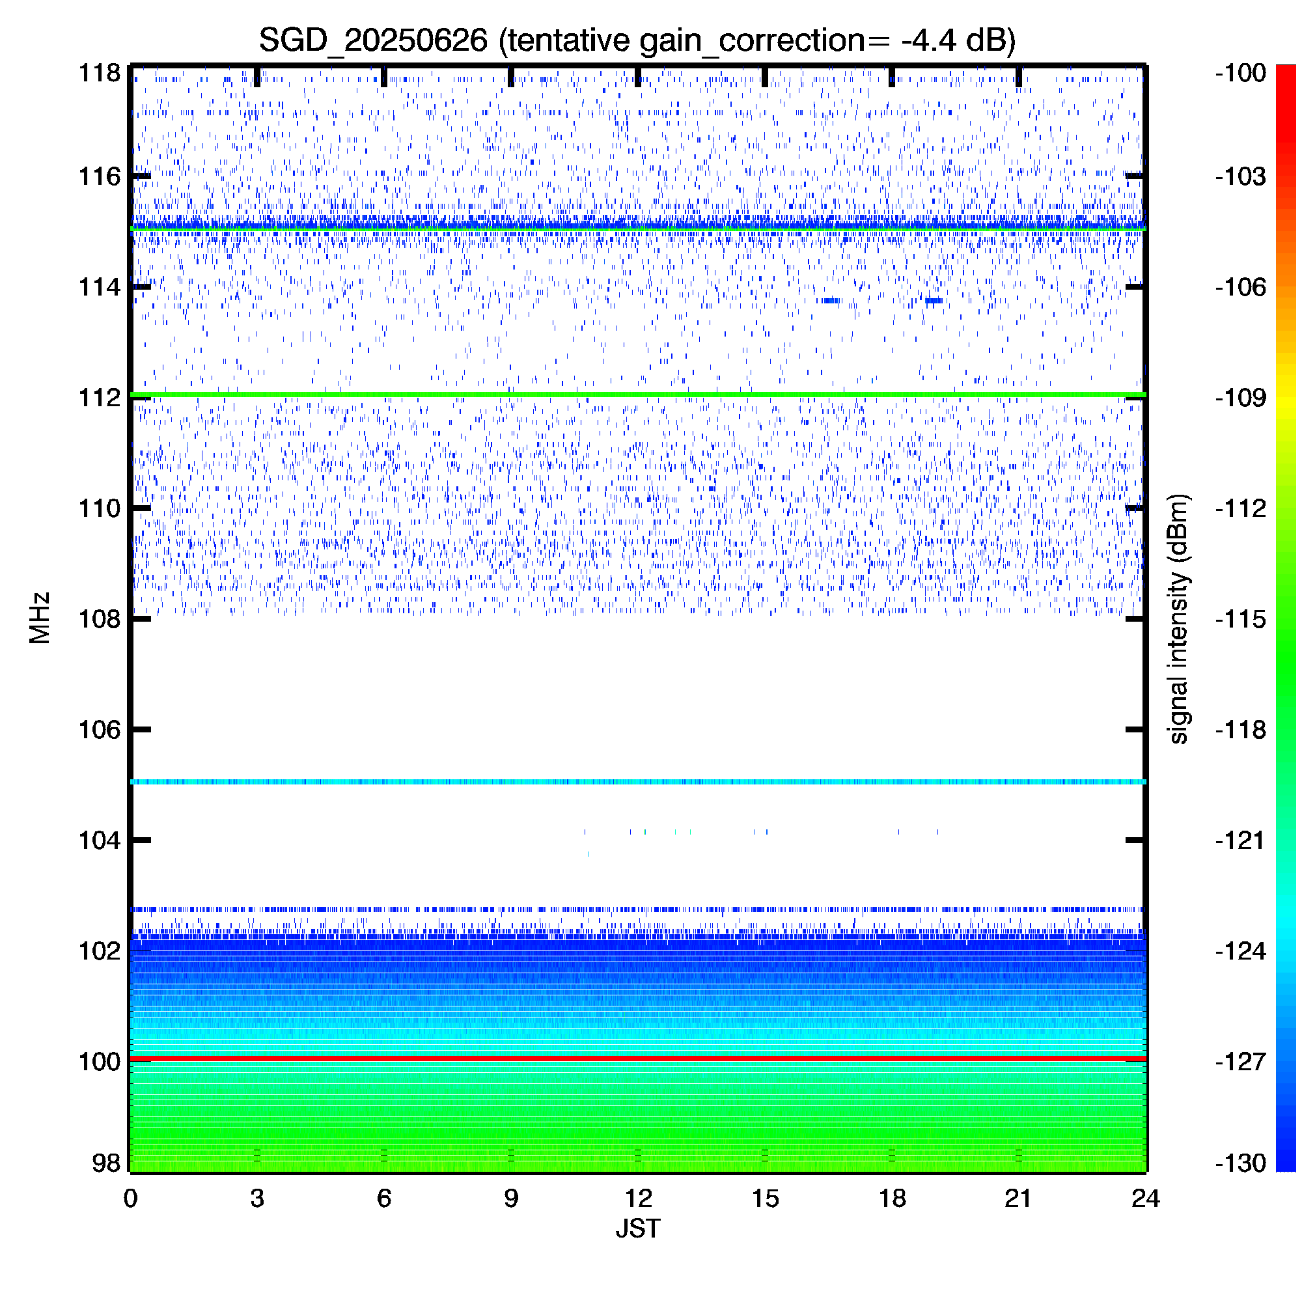Click the 98 tick label on the y-axis
Image resolution: width=1302 pixels, height=1302 pixels.
click(107, 1163)
